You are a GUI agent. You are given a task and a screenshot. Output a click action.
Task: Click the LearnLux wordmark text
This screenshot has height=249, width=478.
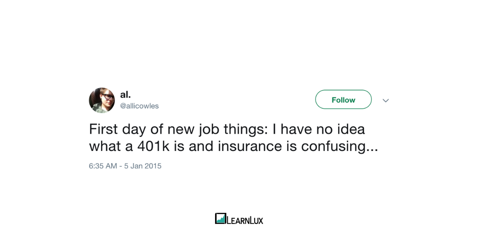pyautogui.click(x=245, y=219)
